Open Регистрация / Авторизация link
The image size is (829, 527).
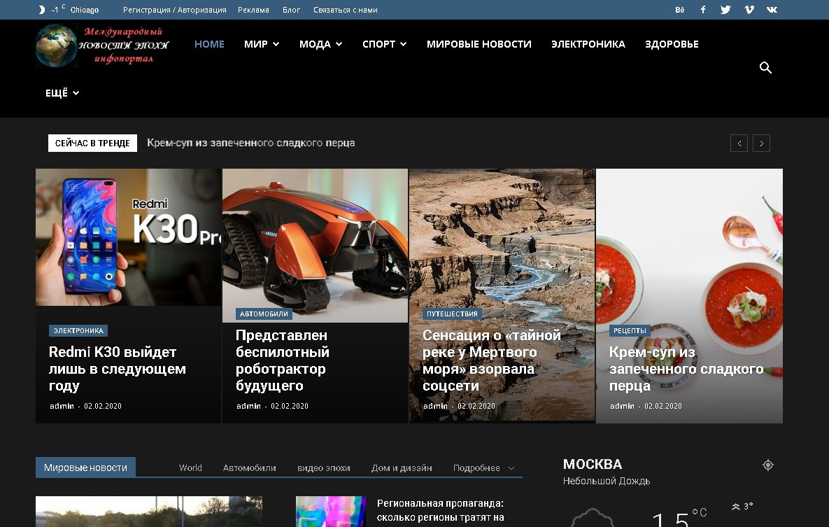tap(174, 10)
